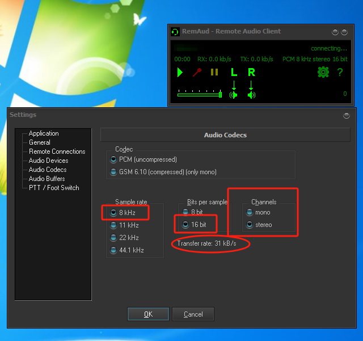Select GSM 6.10 compressed codec
363x341 pixels.
163,172
